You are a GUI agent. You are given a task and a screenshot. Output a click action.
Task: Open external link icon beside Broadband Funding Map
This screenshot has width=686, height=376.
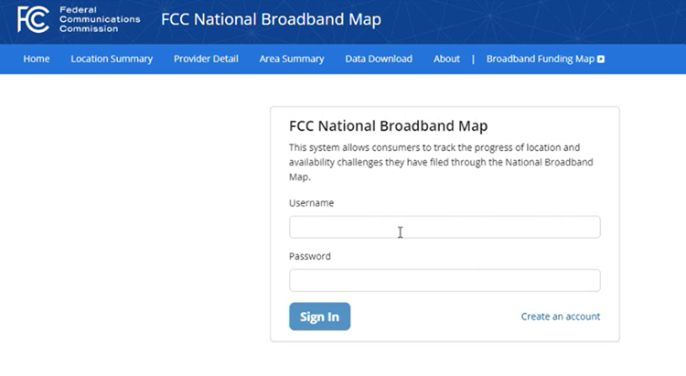(x=601, y=59)
